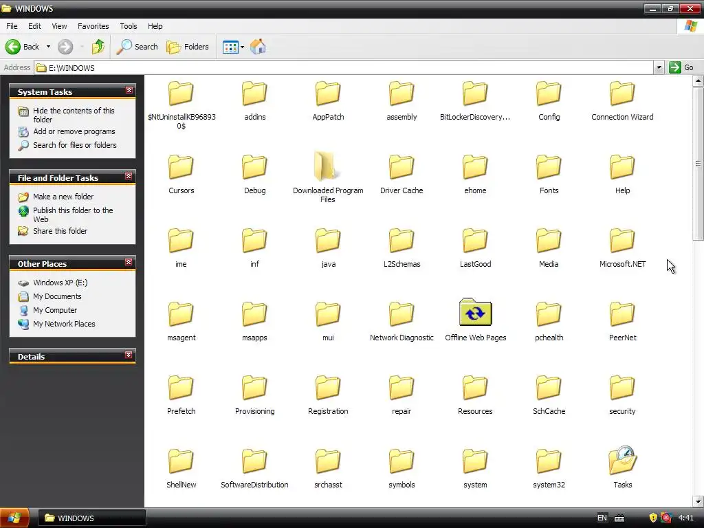Open the Start menu button
The image size is (704, 528).
tap(14, 518)
